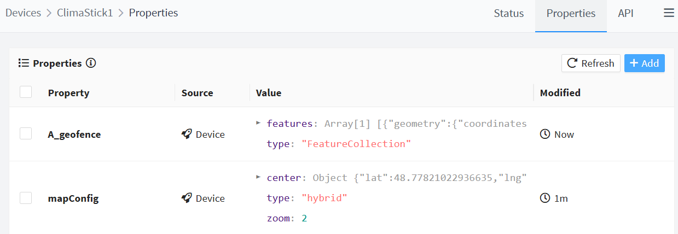Open ClimaStick1 breadcrumb link
The height and width of the screenshot is (234, 678).
point(85,13)
